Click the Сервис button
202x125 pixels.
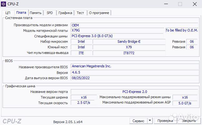click(x=138, y=121)
